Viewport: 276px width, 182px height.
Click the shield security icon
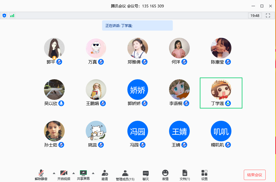(x=4, y=15)
